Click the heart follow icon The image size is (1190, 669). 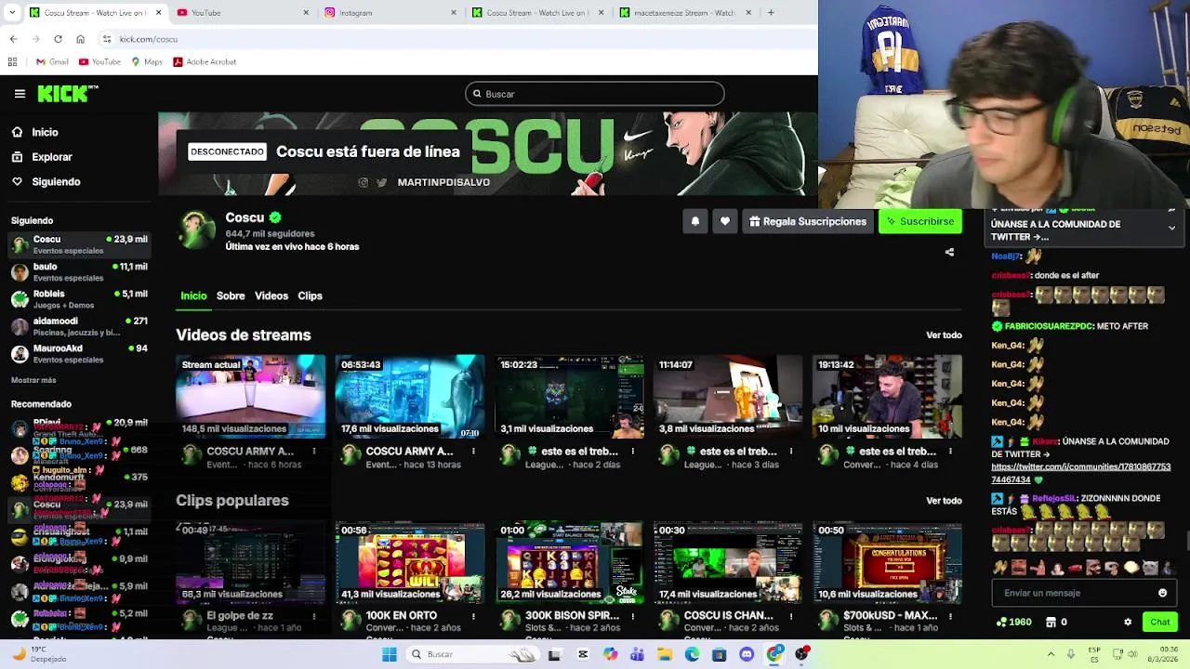[724, 221]
